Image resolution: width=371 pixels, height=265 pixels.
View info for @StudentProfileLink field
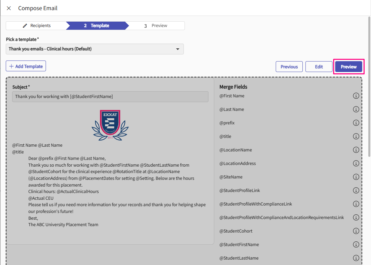click(x=356, y=191)
